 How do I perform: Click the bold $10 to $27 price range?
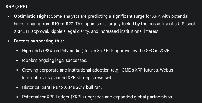point(62,24)
